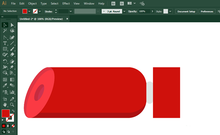
Task: Select the Direct Selection tool
Action: 12,25
